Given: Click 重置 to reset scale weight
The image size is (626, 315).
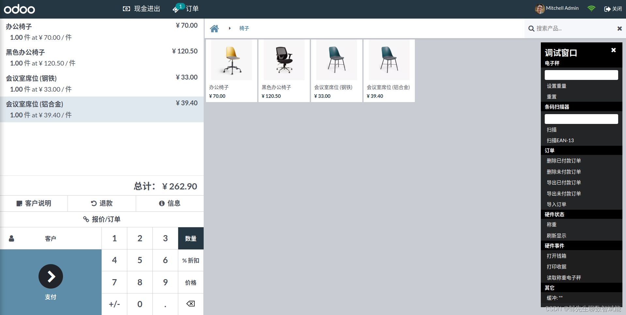Looking at the screenshot, I should [552, 97].
